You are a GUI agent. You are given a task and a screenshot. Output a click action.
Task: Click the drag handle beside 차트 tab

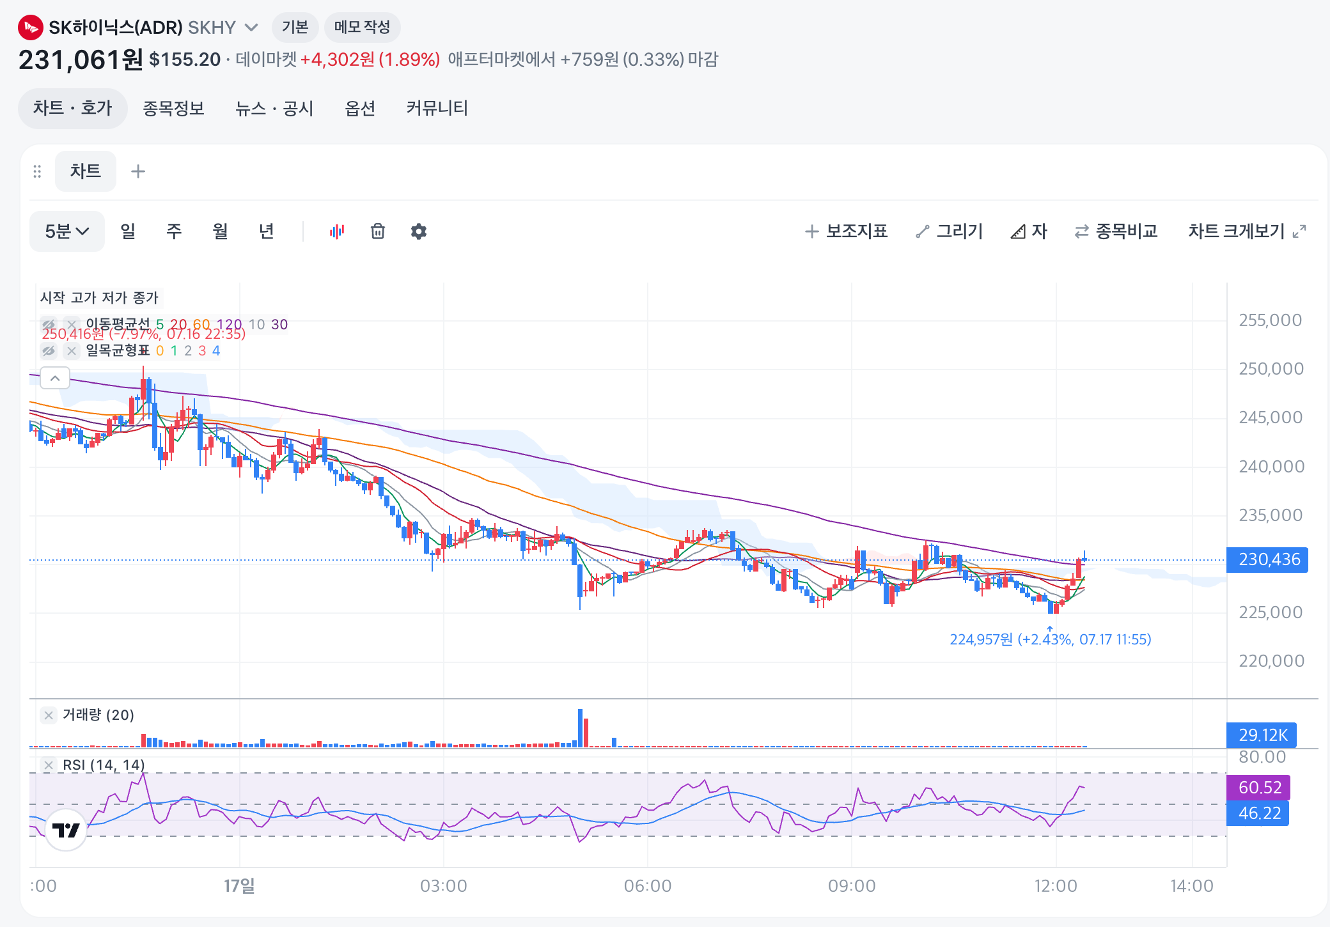(x=37, y=171)
